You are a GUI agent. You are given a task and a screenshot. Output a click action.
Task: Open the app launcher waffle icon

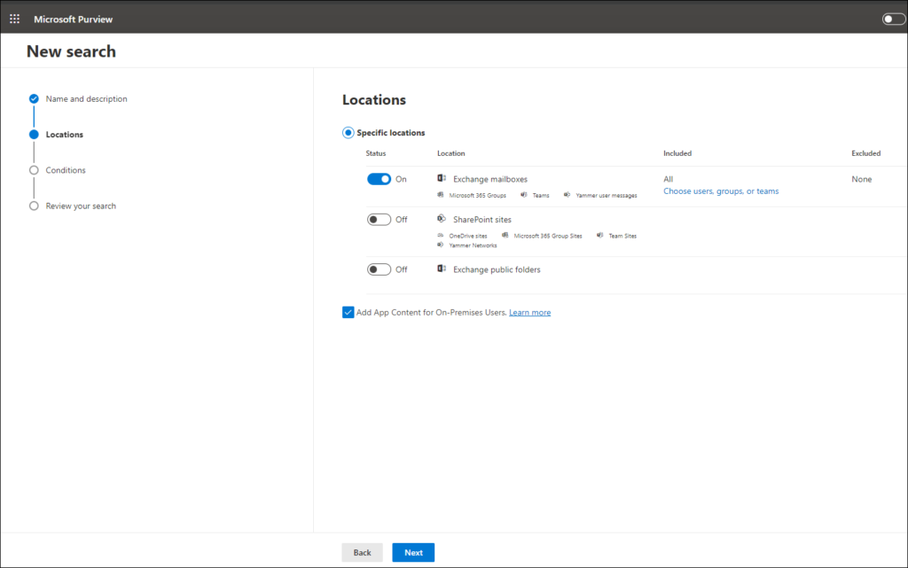click(x=14, y=19)
